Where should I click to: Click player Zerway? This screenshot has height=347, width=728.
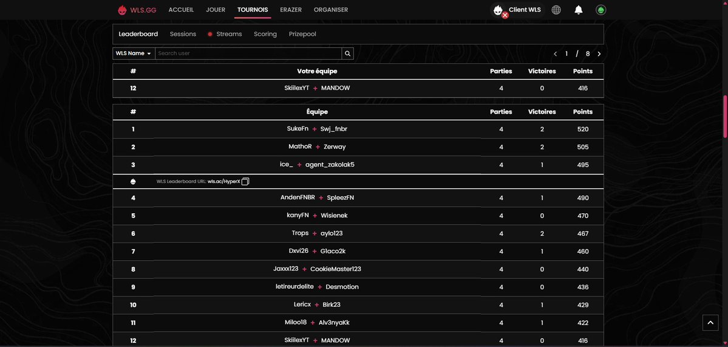tap(335, 147)
